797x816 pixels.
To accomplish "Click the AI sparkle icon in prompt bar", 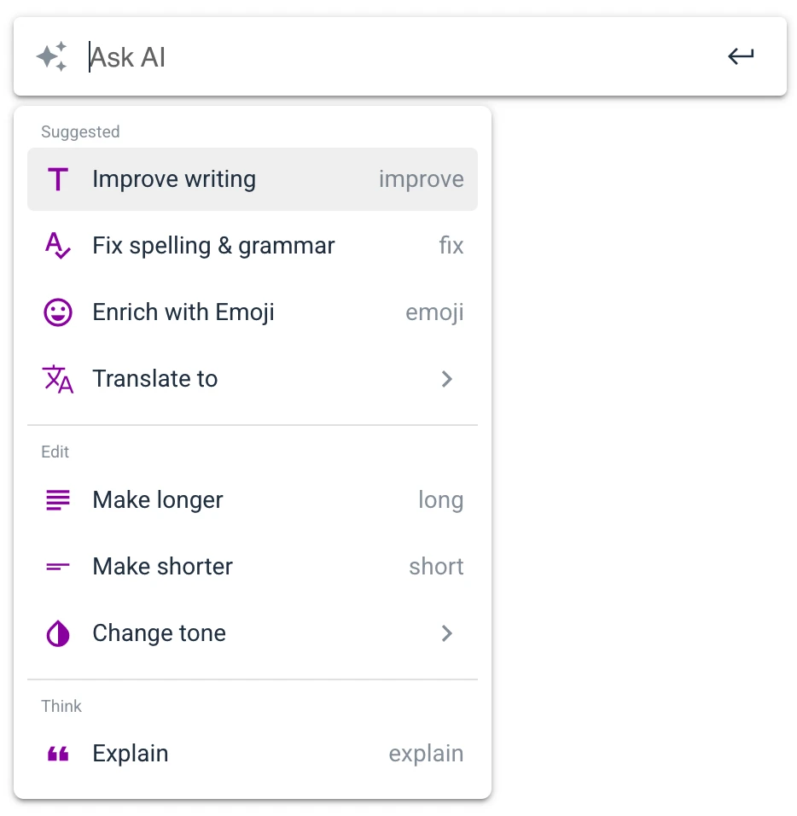I will (51, 56).
